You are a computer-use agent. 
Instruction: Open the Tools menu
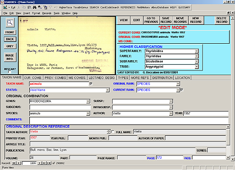pos(56,13)
